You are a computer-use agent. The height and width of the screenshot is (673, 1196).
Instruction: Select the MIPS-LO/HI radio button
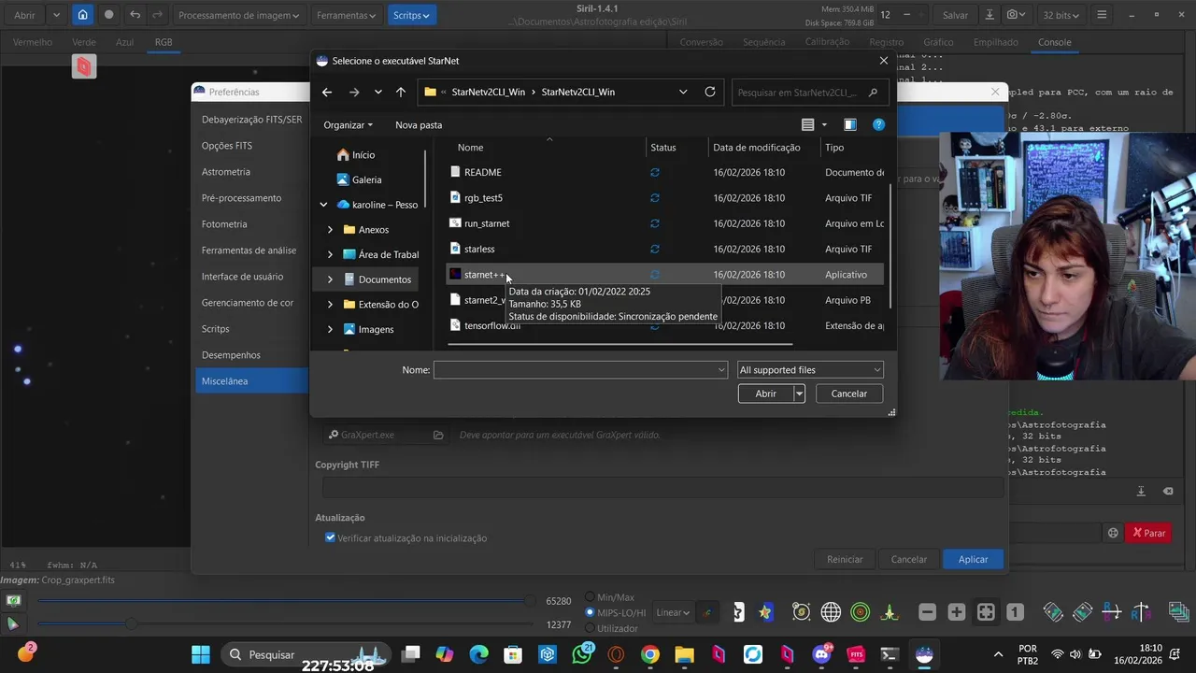pos(591,613)
